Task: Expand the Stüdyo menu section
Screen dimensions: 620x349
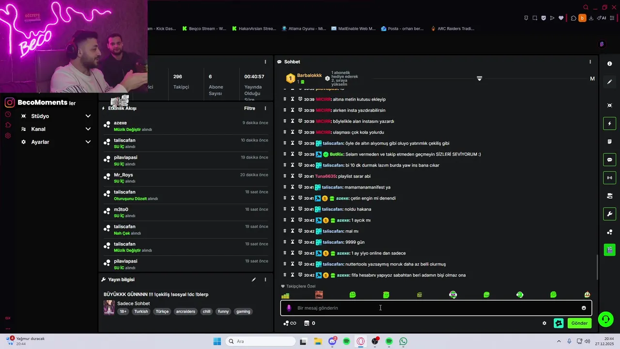Action: [56, 116]
